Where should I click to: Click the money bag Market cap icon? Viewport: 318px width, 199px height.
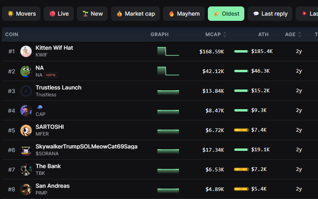point(119,14)
